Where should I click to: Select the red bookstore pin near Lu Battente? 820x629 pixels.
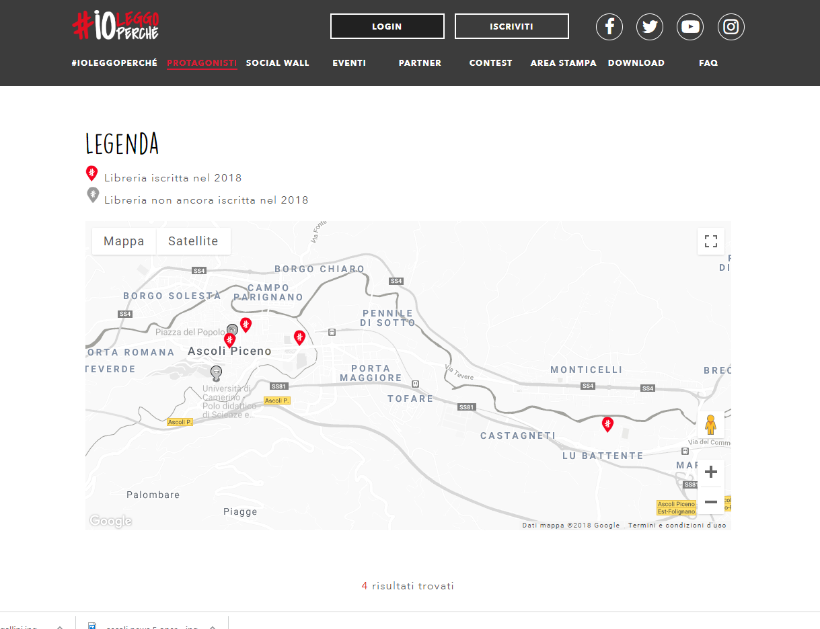coord(607,424)
